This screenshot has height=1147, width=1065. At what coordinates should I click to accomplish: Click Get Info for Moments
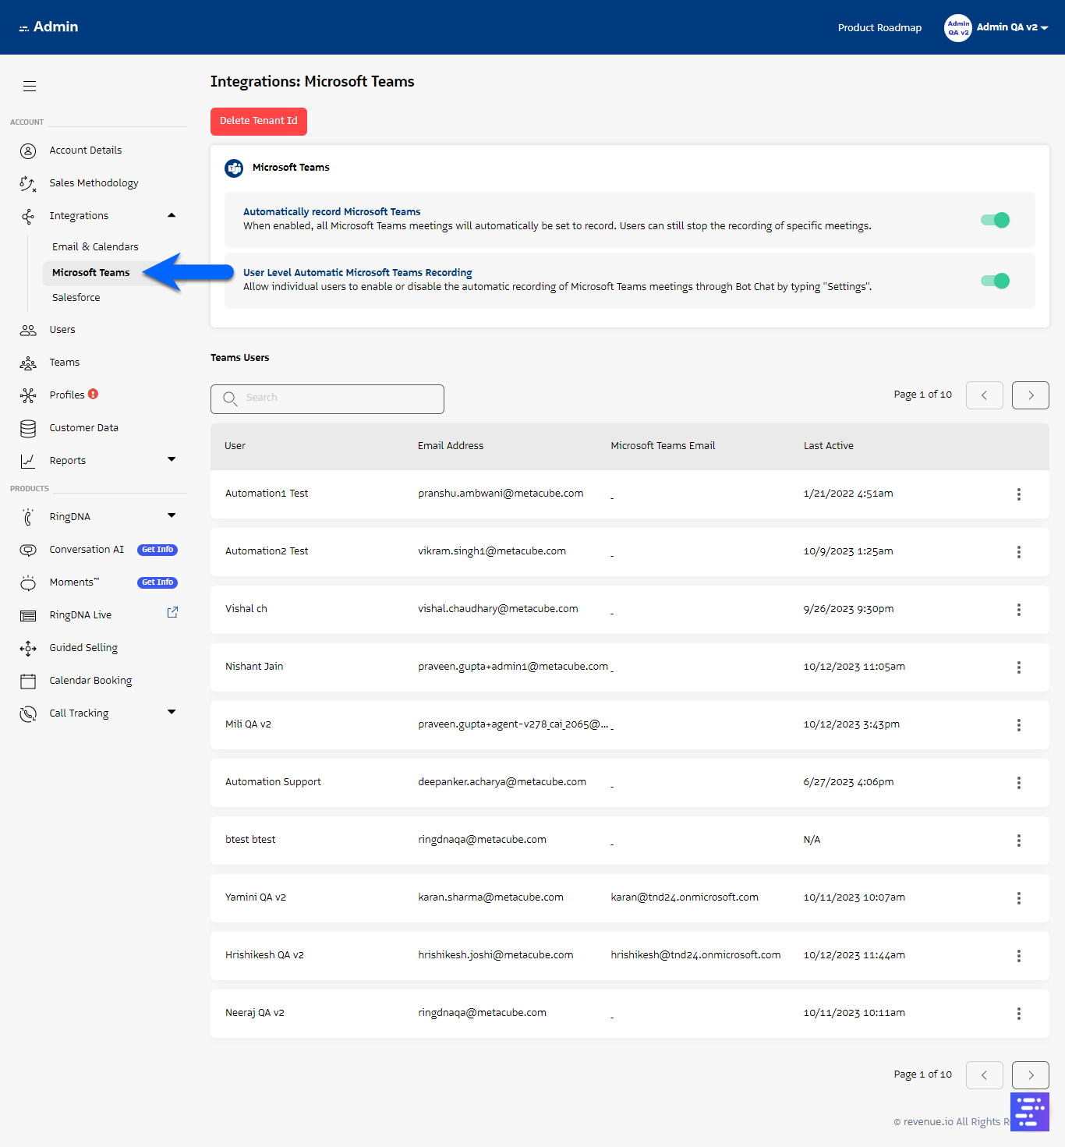[157, 582]
